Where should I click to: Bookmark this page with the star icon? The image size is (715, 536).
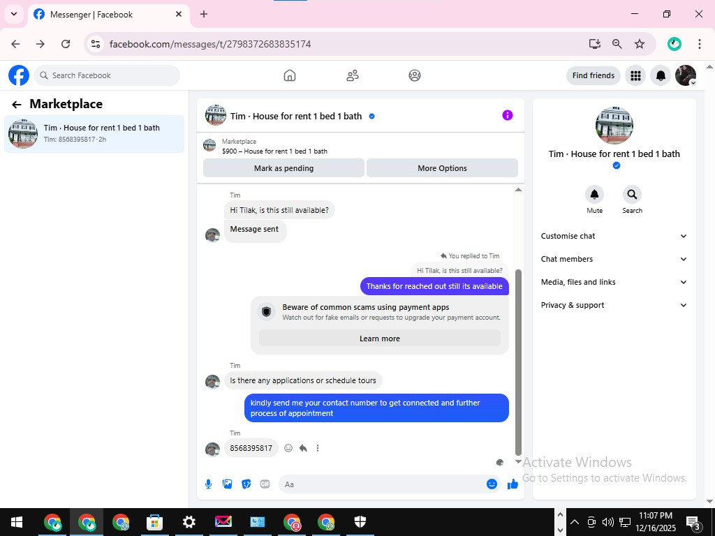pyautogui.click(x=640, y=44)
